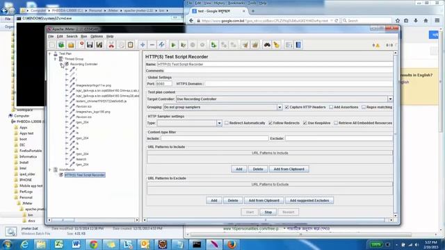
Task: Click the Cut scissors icon
Action: (111, 44)
